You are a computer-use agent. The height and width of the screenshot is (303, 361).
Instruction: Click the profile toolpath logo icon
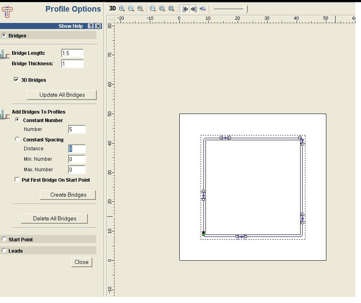coord(7,12)
